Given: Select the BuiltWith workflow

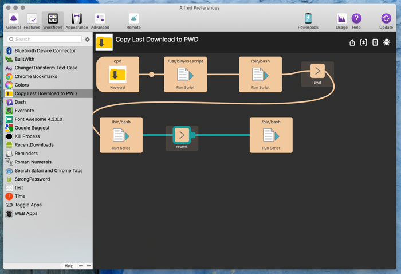Looking at the screenshot, I should [x=48, y=59].
